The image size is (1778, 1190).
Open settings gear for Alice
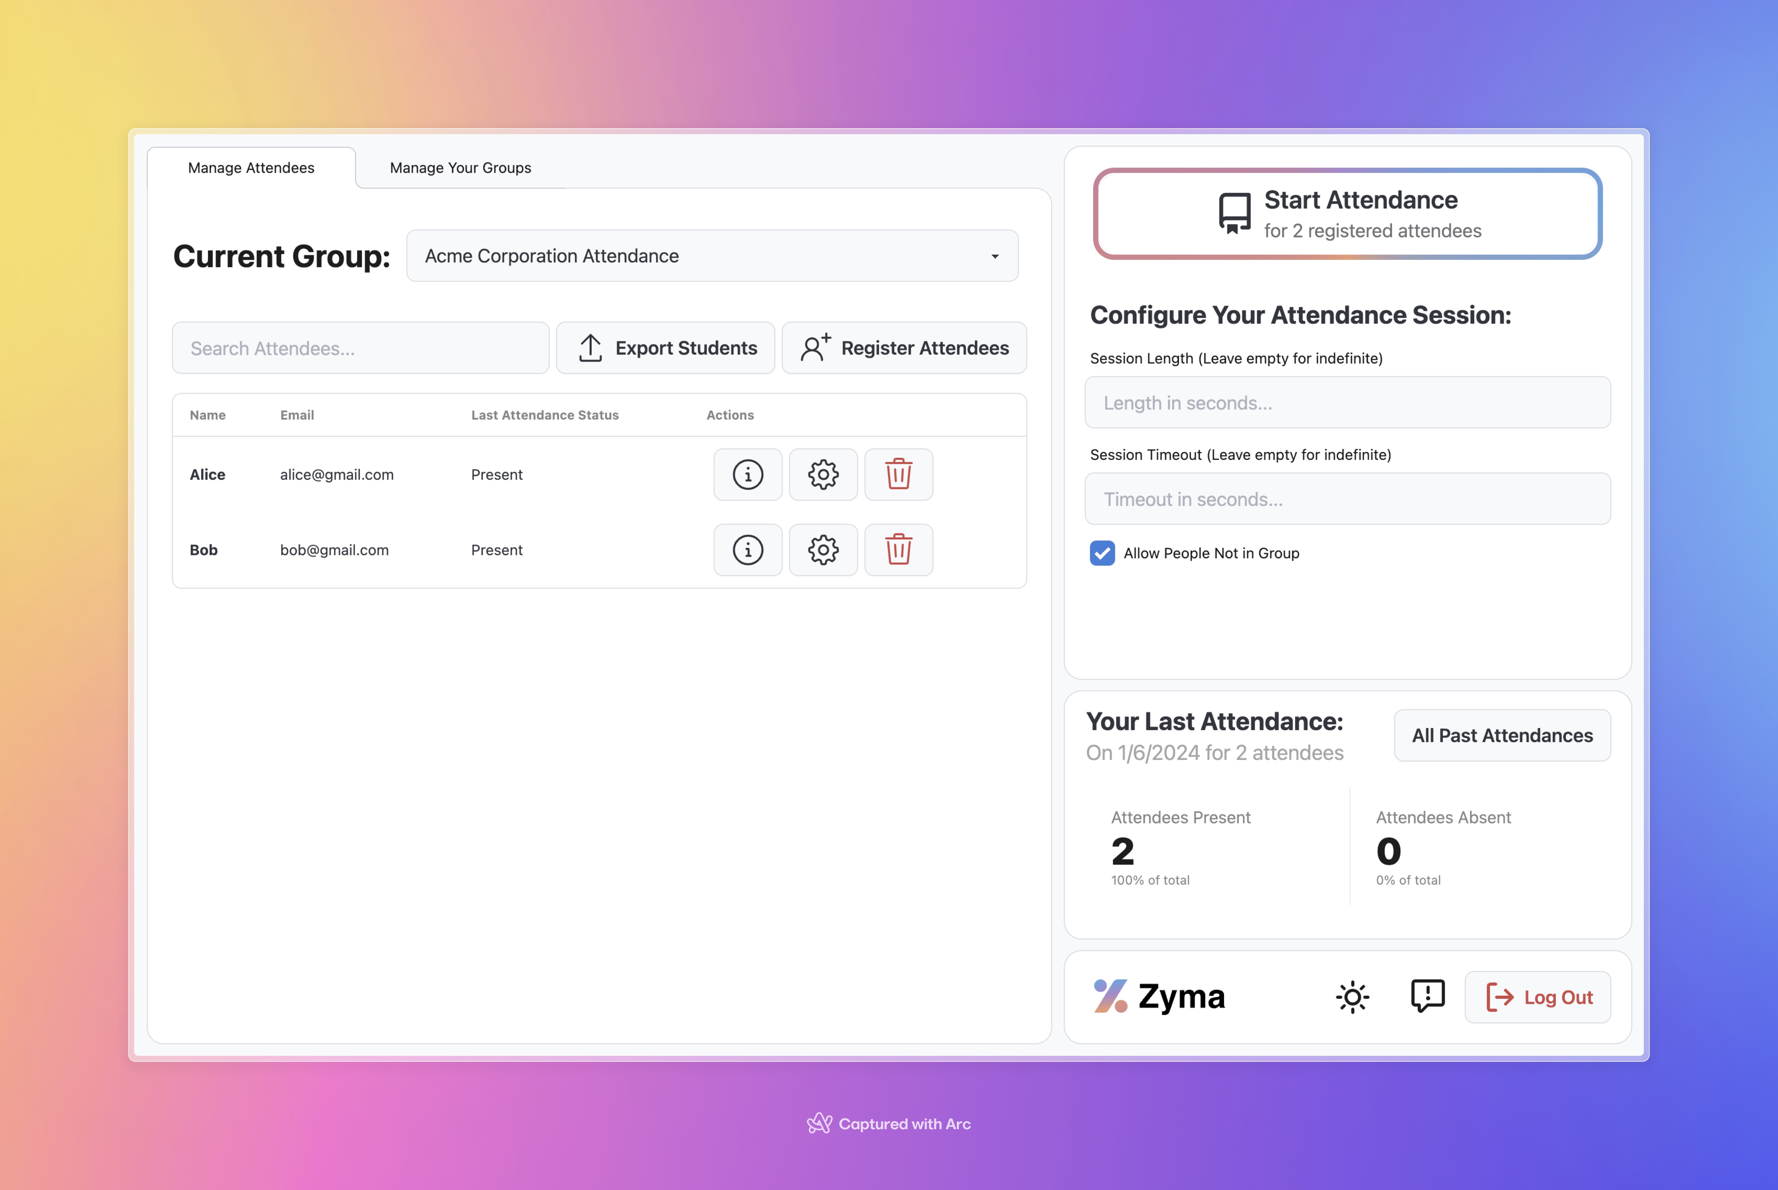click(823, 474)
